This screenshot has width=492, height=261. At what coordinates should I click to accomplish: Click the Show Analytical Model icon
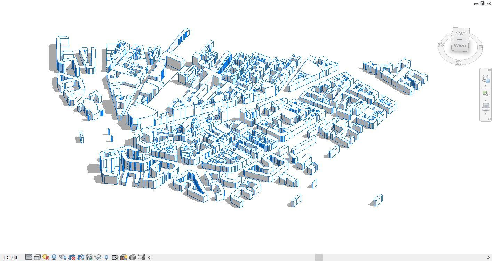tap(123, 257)
